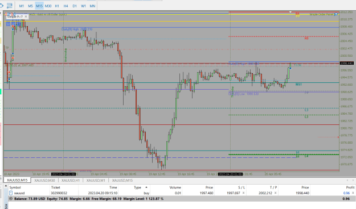Click the 2023.04.20 date marker on time axis
Screen dimensions: 356x209
tap(231, 174)
